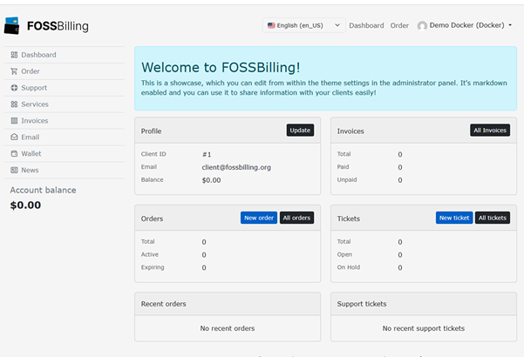Click the All tickets button
The height and width of the screenshot is (357, 524).
point(493,218)
